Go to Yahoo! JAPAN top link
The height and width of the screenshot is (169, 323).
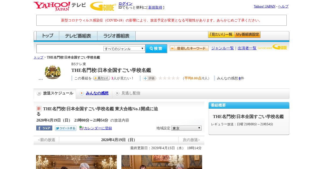(x=265, y=6)
